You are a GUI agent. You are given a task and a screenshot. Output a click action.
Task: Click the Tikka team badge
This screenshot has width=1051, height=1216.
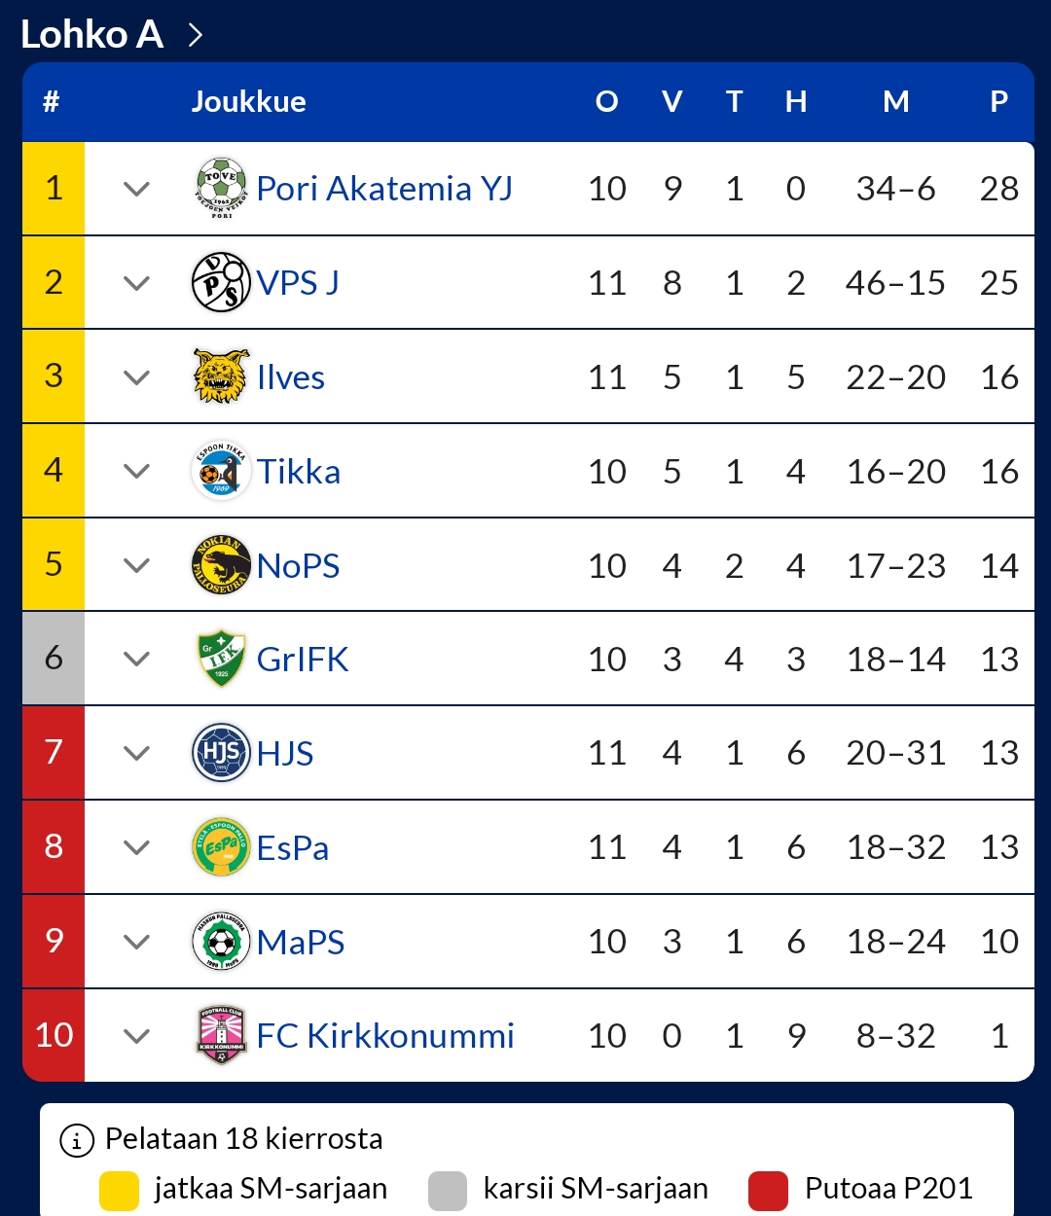(x=221, y=471)
